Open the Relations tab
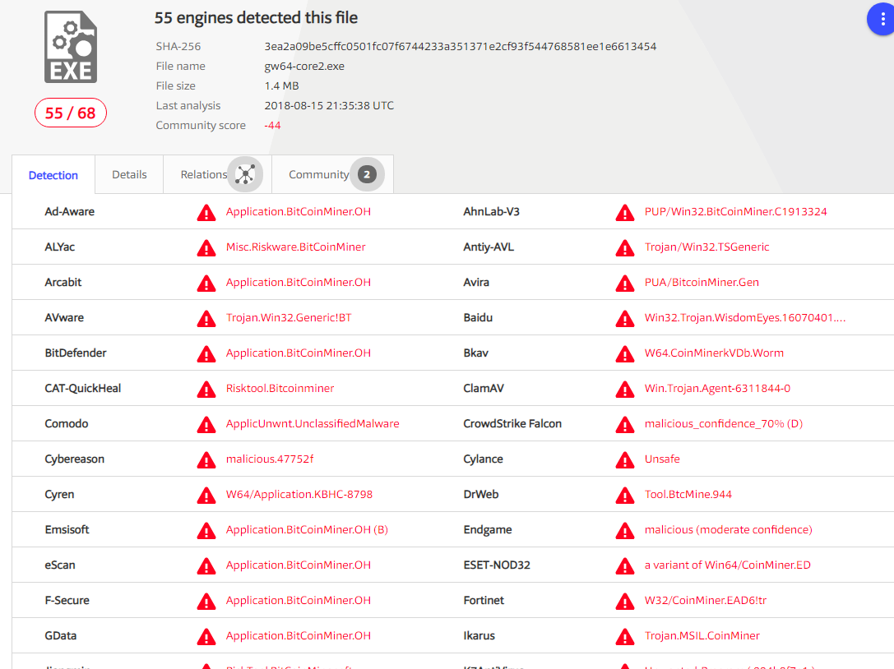 click(x=218, y=174)
